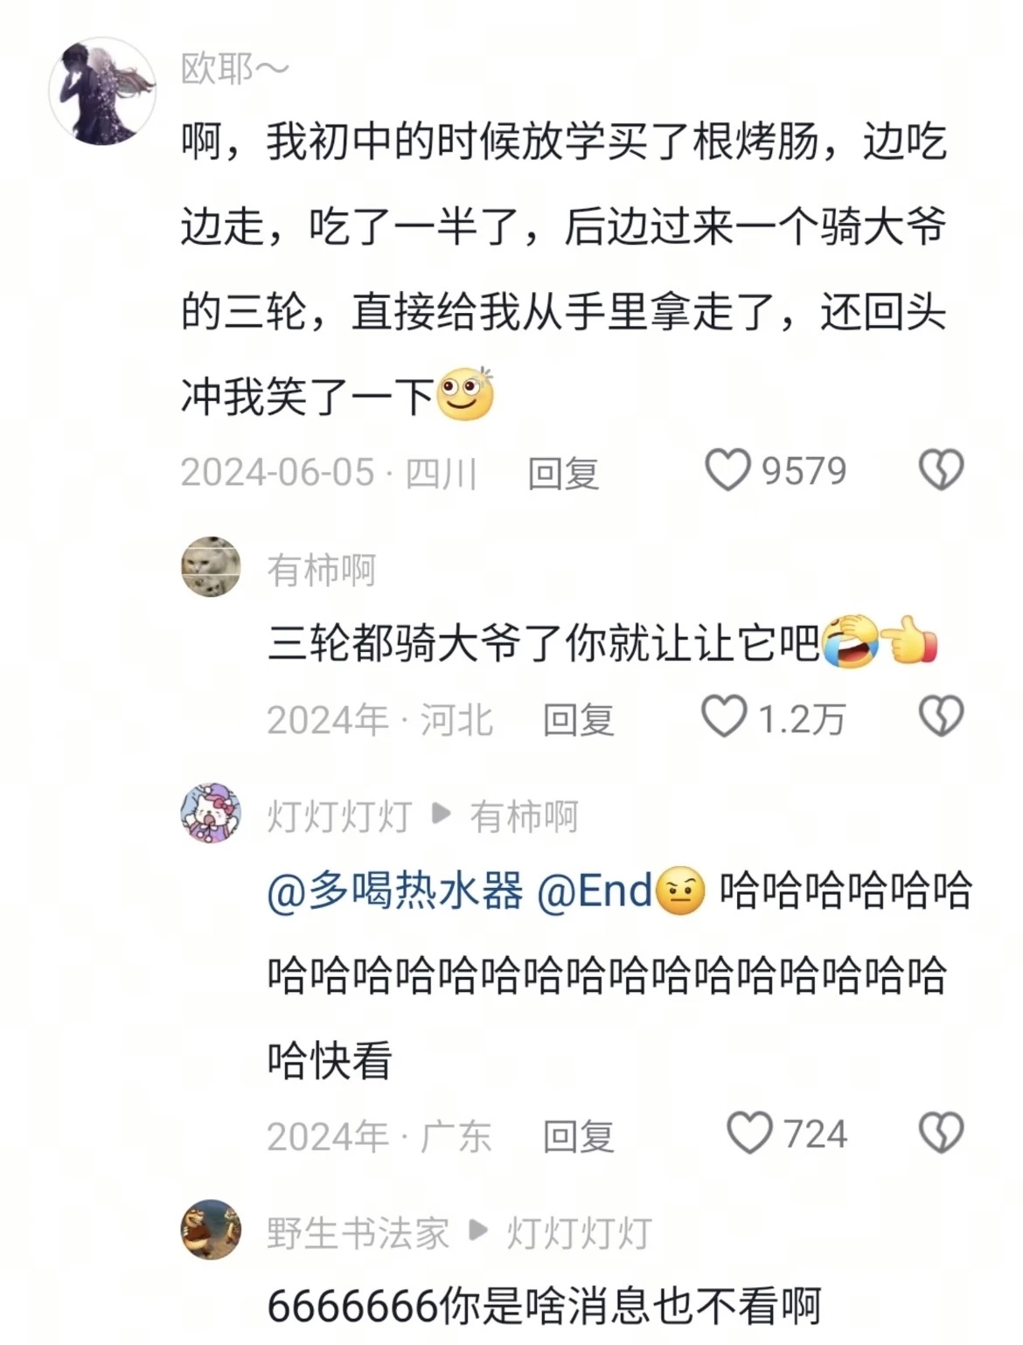The image size is (1023, 1345).
Task: Tap 灯灯灯灯's Hello Kitty avatar
Action: (211, 813)
